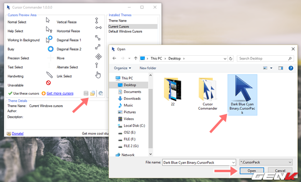Expand the chevron after Desktop breadcrumb
301x182 pixels.
(184, 59)
